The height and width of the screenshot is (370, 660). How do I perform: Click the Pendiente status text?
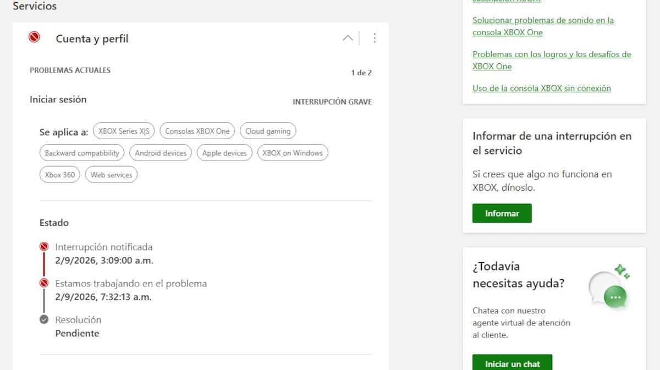[77, 333]
